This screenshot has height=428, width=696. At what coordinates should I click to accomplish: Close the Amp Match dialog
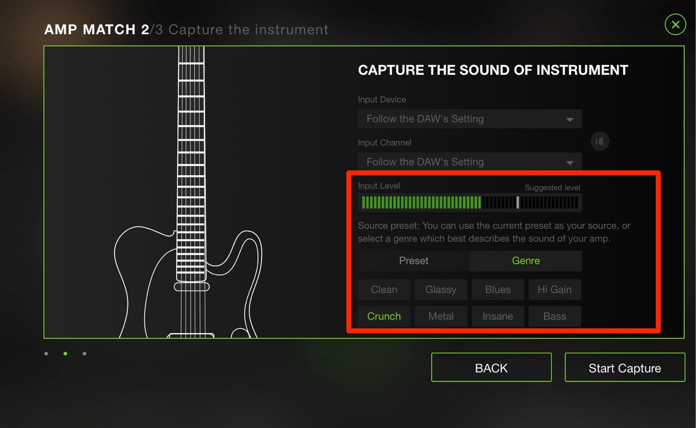[675, 24]
